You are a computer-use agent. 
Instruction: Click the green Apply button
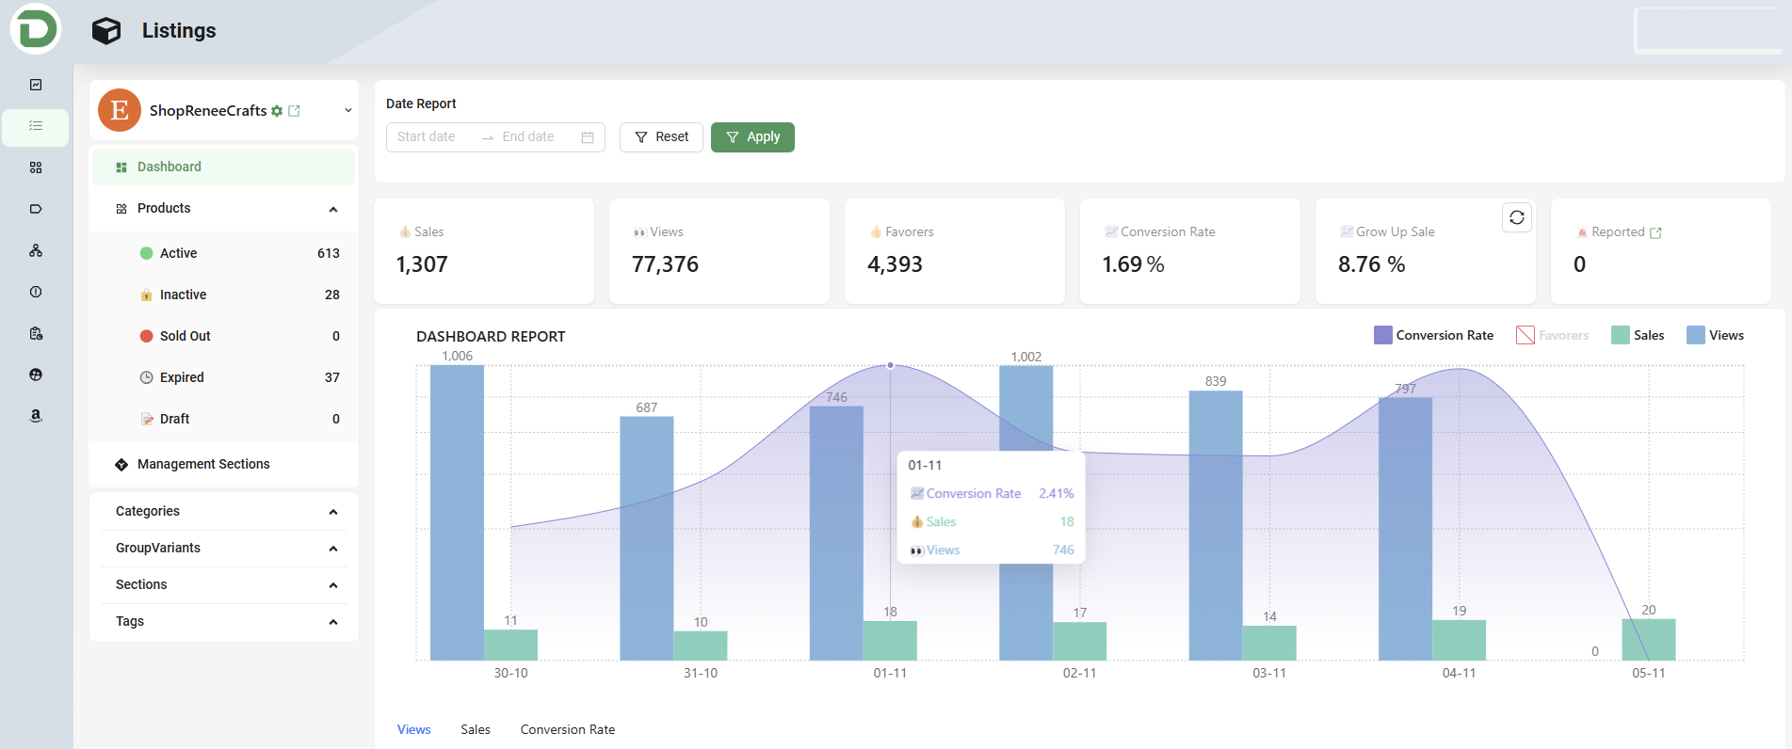point(752,137)
